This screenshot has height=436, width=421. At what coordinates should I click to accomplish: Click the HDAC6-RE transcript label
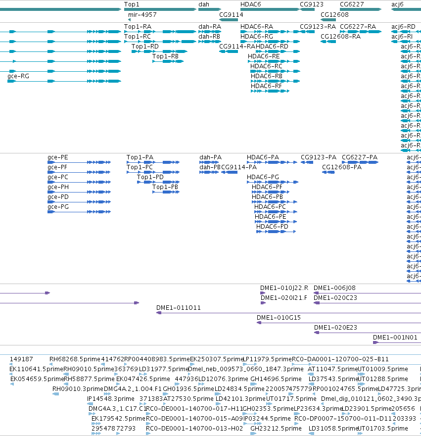[264, 56]
